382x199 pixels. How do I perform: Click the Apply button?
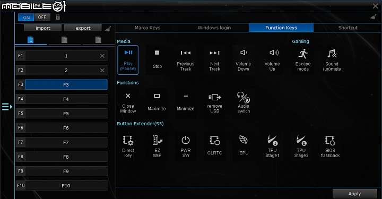pos(354,194)
